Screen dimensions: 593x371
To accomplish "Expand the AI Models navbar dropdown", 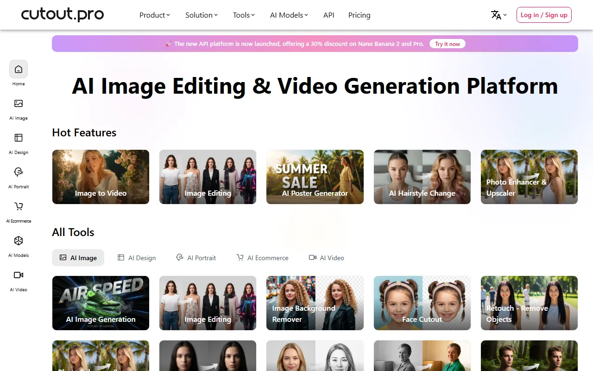I will click(x=289, y=15).
